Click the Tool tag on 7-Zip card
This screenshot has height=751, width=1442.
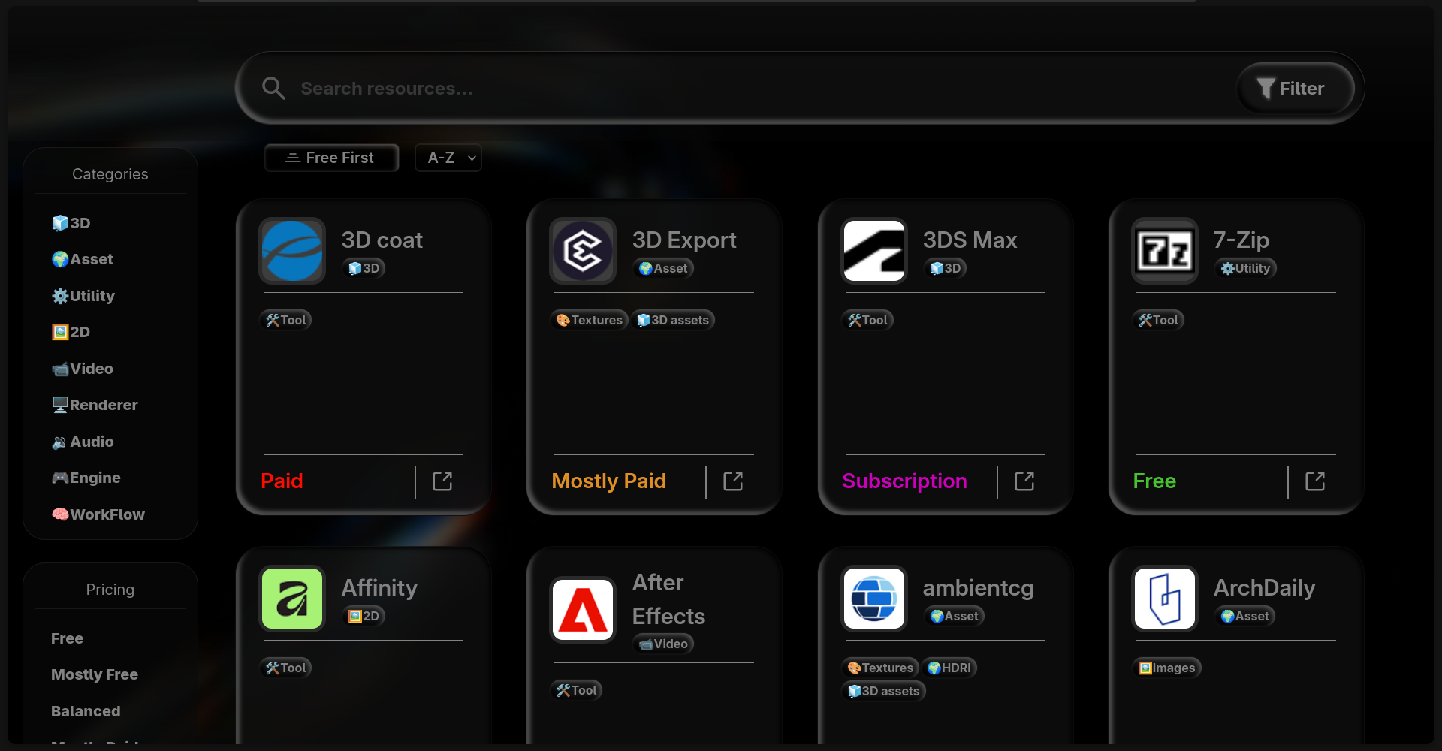[x=1158, y=320]
